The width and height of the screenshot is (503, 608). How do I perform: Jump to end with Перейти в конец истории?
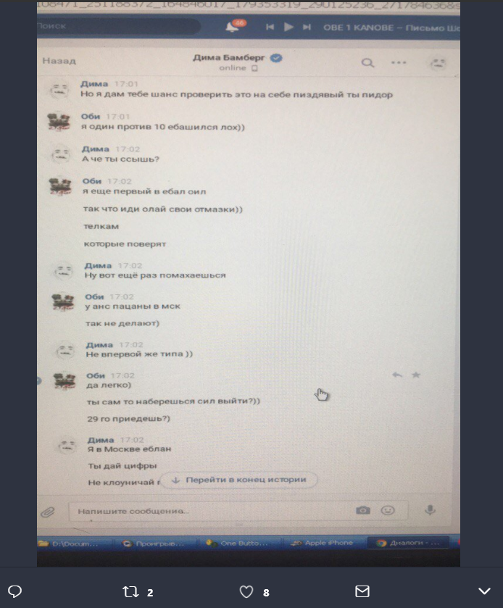click(239, 480)
